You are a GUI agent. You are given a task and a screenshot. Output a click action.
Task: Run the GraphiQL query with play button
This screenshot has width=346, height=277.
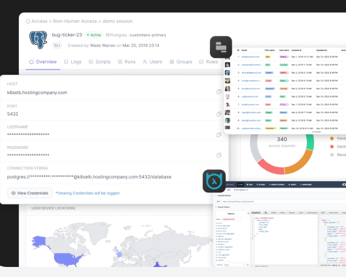(266, 212)
